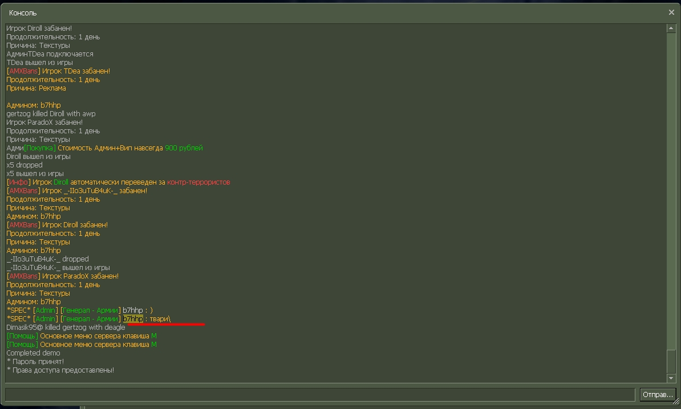
Task: Click 'Dimasik95@ killed gertzog with deagle' line
Action: 66,328
